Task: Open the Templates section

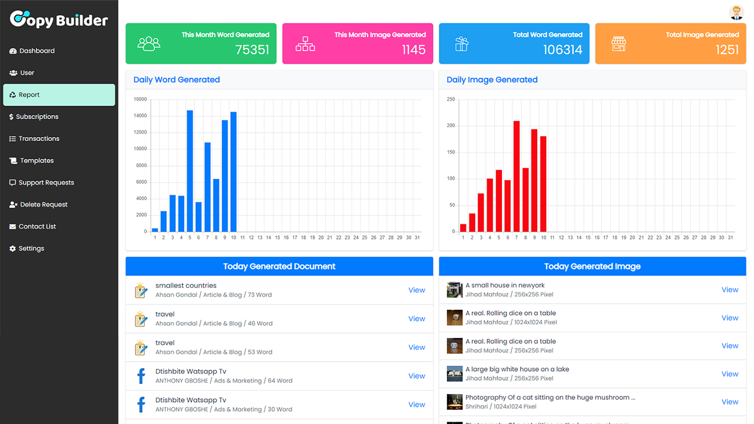Action: (37, 161)
